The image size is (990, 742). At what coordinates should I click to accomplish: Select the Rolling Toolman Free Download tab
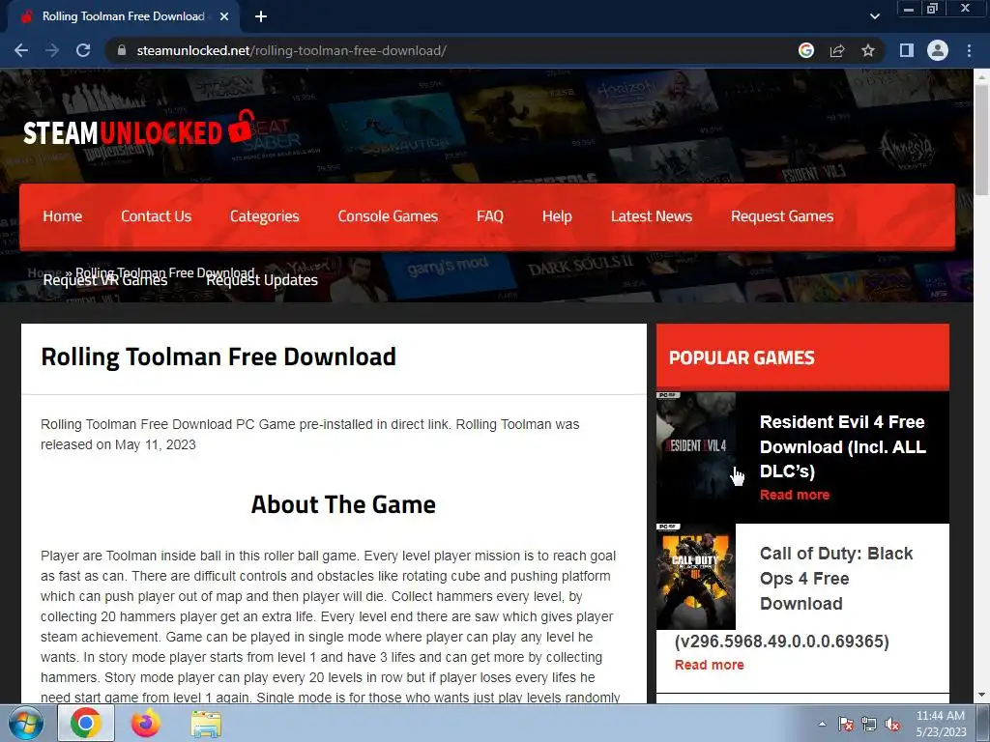pos(123,16)
